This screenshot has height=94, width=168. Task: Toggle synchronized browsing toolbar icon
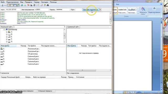click(x=45, y=5)
